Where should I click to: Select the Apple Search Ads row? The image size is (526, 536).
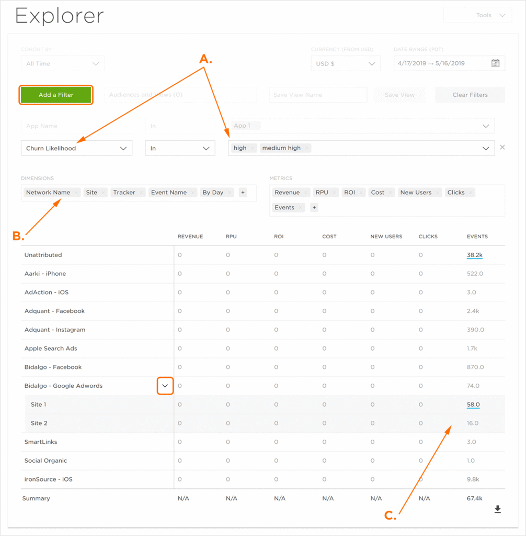coord(263,349)
